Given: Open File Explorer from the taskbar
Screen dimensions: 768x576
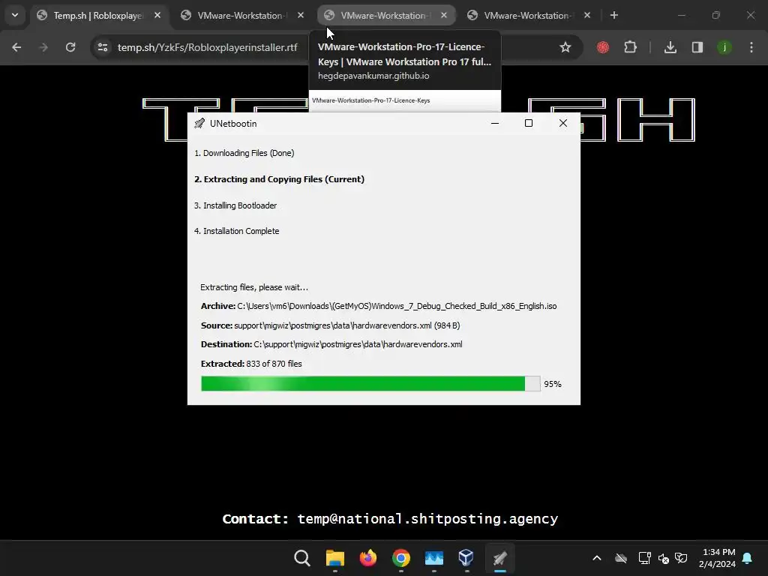Looking at the screenshot, I should [x=335, y=558].
